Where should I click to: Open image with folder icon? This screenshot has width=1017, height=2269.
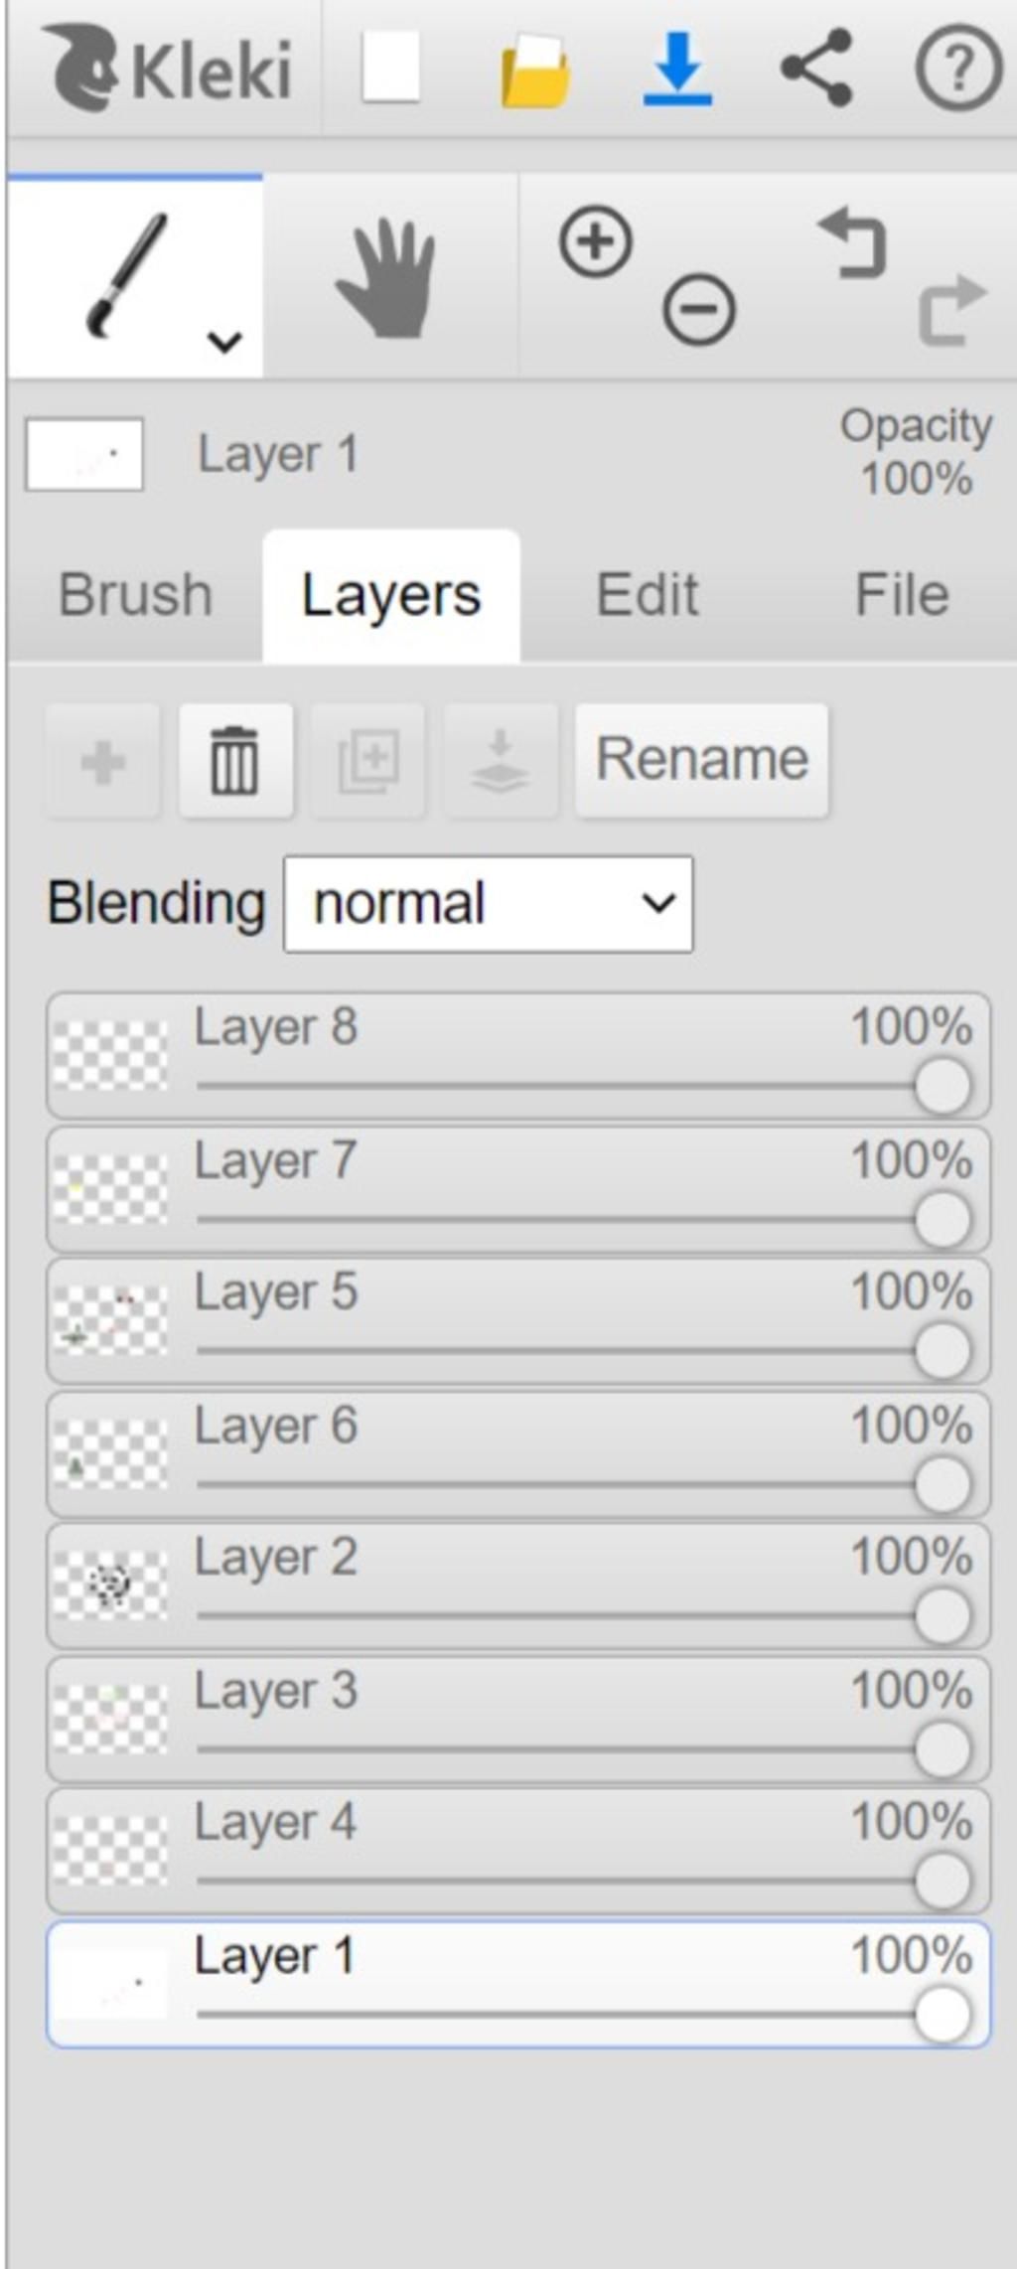click(x=535, y=71)
